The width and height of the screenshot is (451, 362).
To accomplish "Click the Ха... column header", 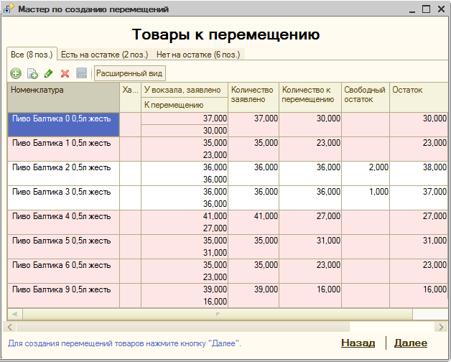I will [130, 97].
